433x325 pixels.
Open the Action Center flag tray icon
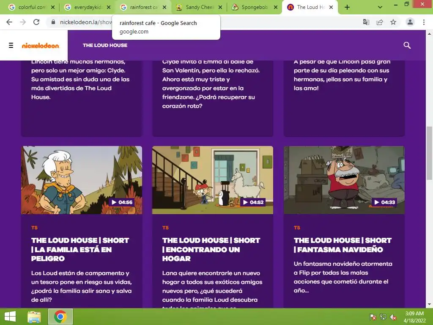coord(373,317)
